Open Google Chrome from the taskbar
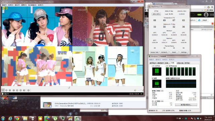This screenshot has width=215, height=121. [x=17, y=118]
